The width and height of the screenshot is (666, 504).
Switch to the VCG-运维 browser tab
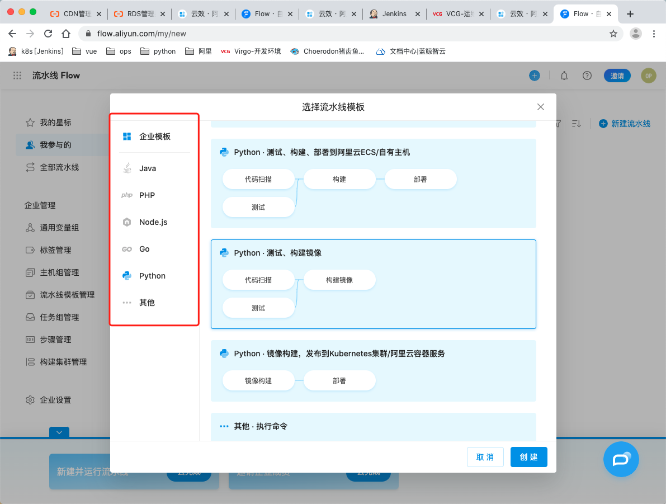459,14
